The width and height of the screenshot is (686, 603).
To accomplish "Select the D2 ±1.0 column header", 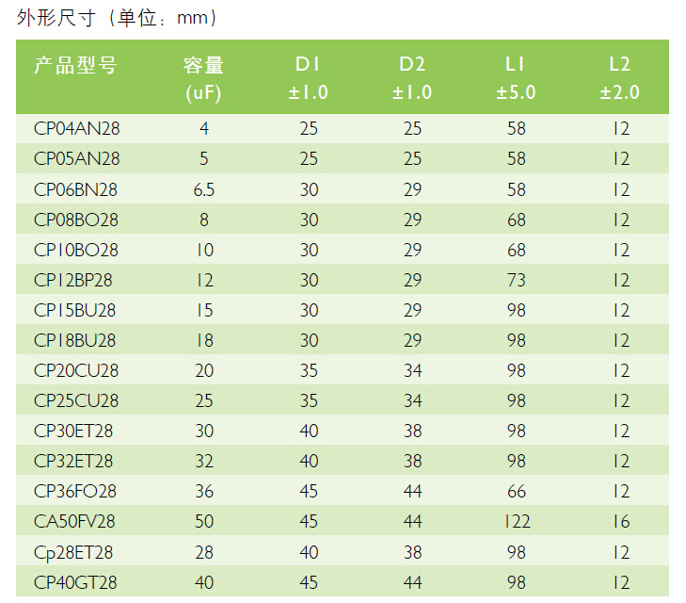I will click(x=412, y=77).
